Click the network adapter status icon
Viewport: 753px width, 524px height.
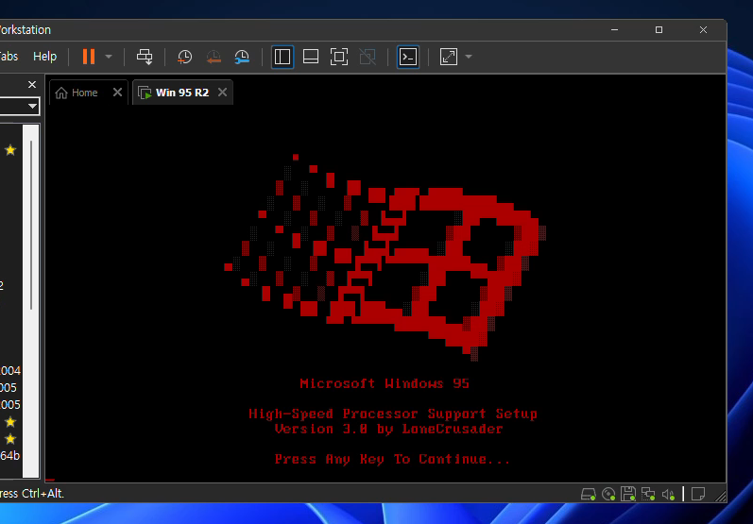point(648,494)
